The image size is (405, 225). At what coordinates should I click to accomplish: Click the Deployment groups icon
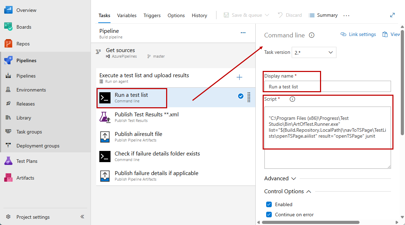point(8,145)
